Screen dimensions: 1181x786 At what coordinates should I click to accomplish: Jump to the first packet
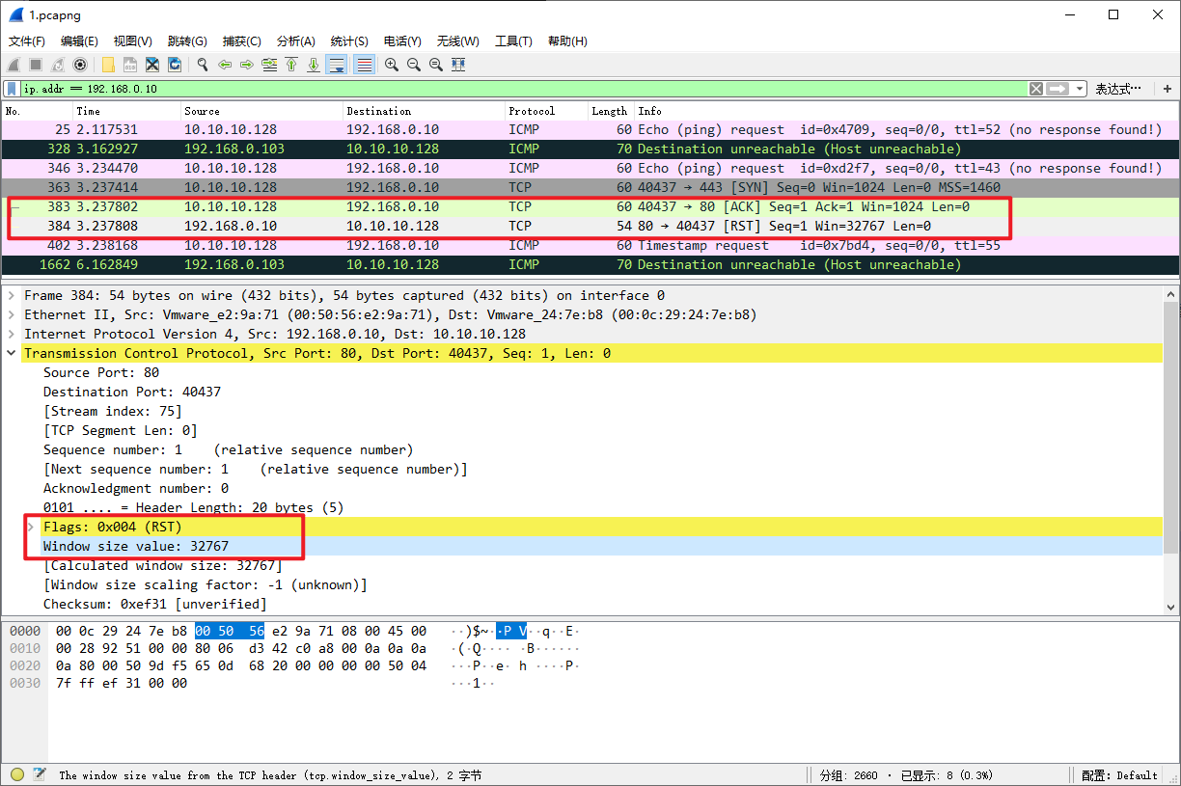tap(291, 65)
